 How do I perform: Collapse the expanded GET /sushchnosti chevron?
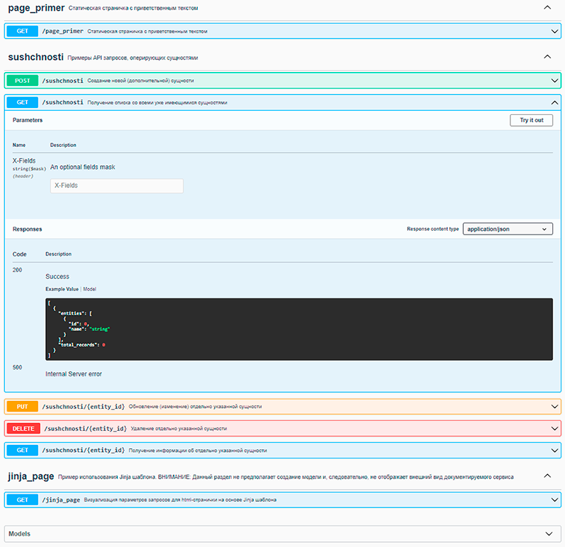point(554,103)
